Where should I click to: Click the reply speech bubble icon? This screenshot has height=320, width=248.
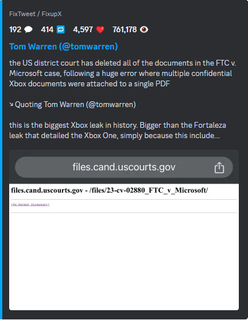(x=28, y=29)
